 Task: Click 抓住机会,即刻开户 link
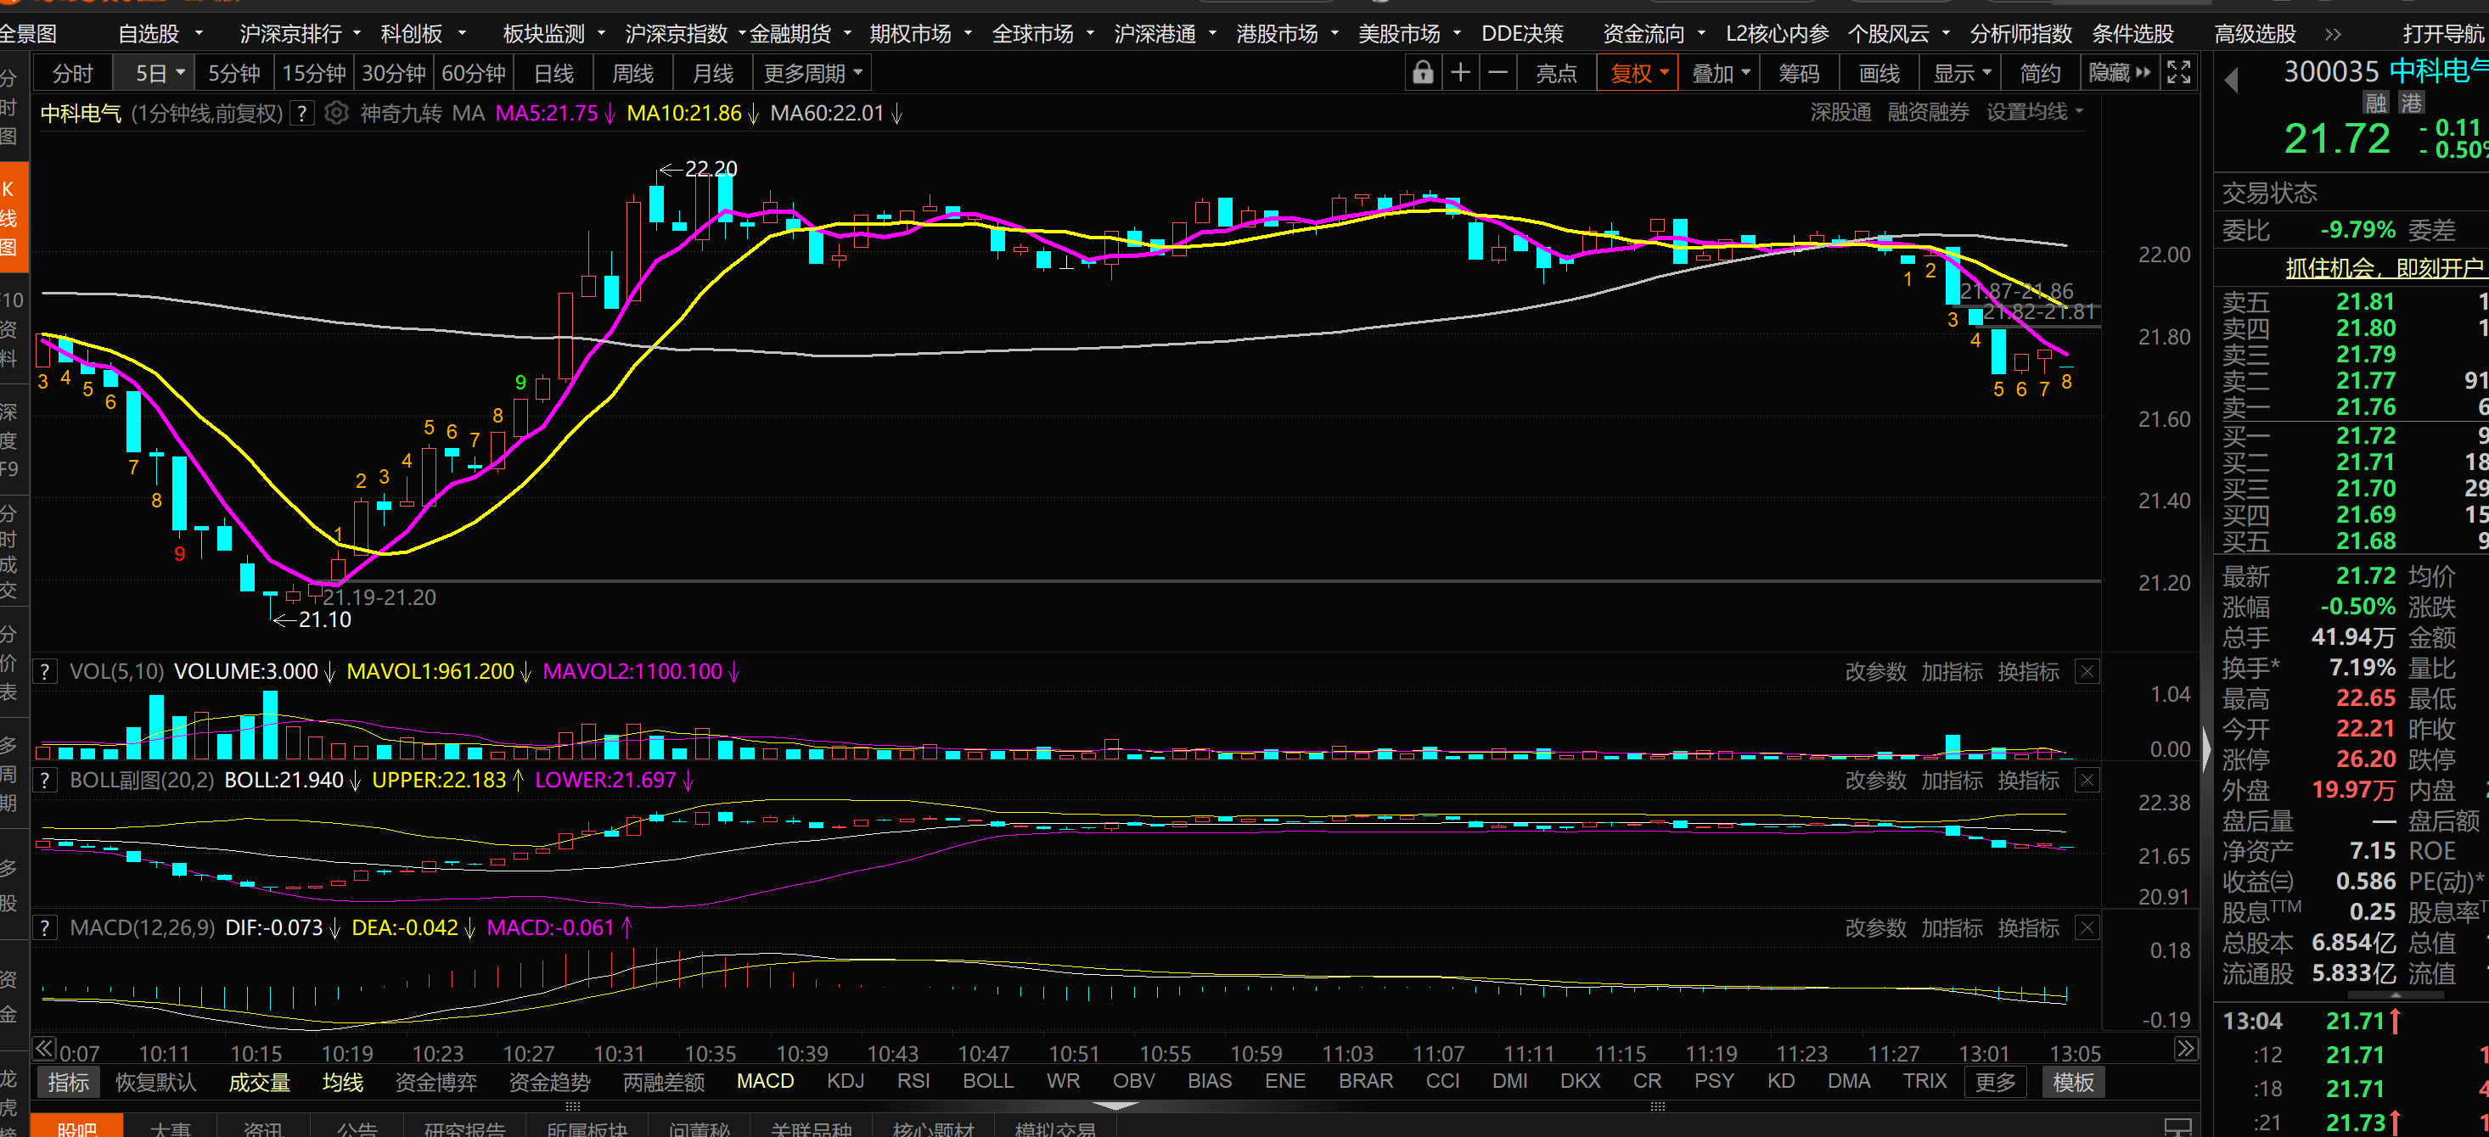2383,267
